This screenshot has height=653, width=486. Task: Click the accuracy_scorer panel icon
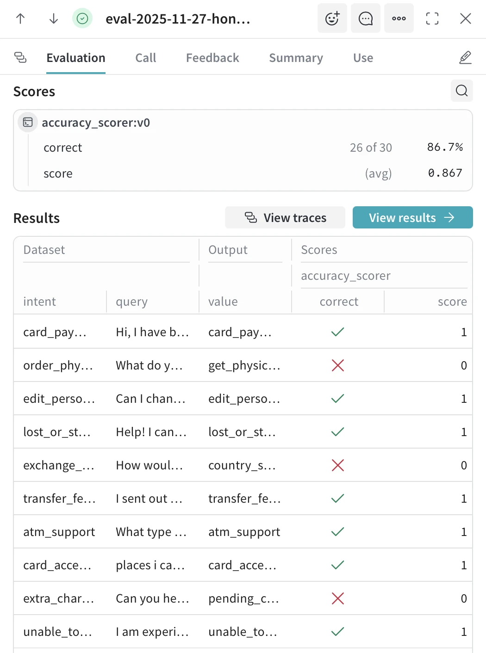tap(28, 122)
